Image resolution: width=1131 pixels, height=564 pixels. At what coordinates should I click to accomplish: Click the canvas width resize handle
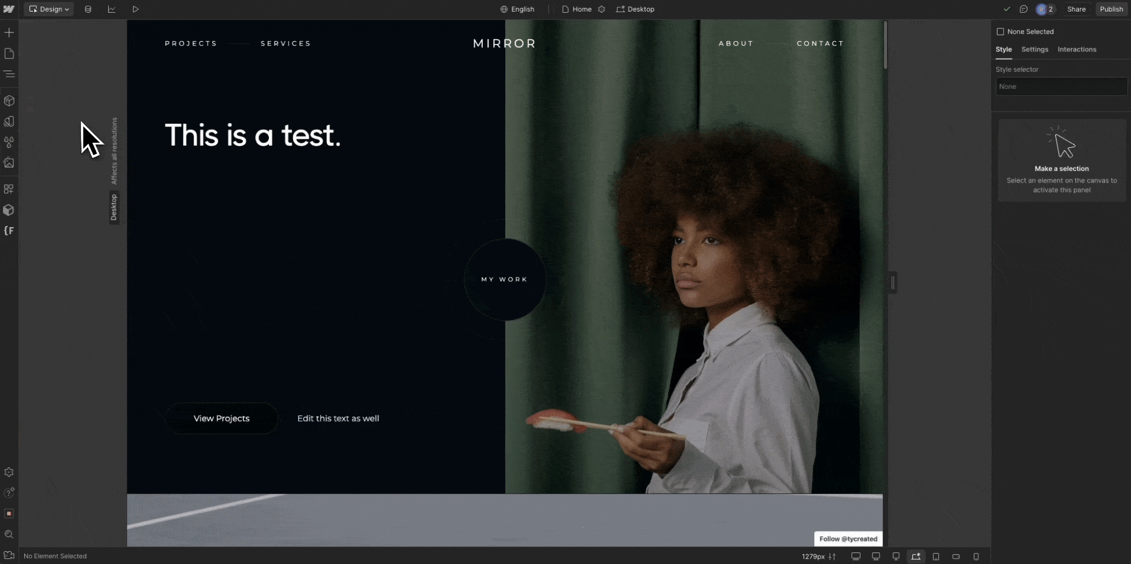pyautogui.click(x=893, y=283)
